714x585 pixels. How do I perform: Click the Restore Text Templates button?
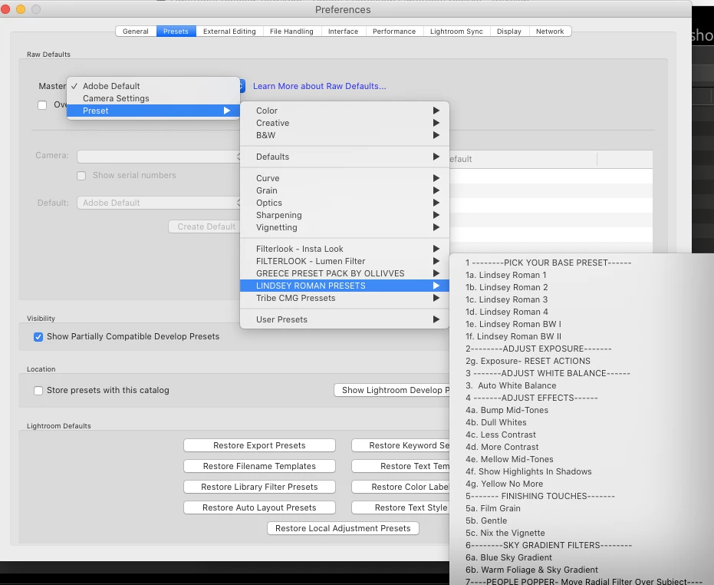400,466
